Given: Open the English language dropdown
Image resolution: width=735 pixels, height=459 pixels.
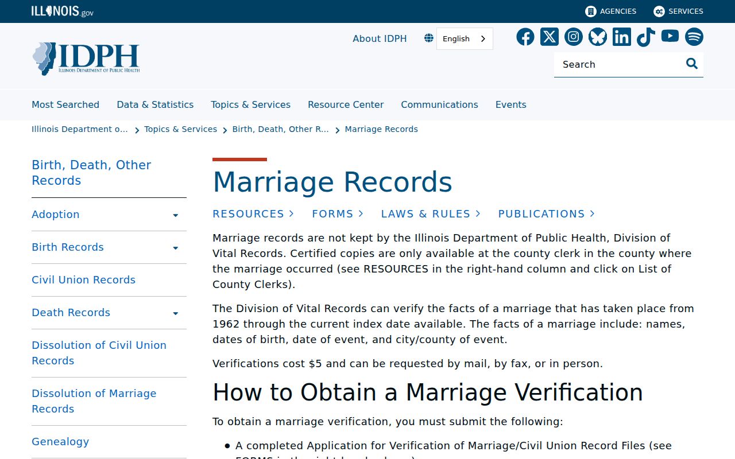Looking at the screenshot, I should (465, 38).
